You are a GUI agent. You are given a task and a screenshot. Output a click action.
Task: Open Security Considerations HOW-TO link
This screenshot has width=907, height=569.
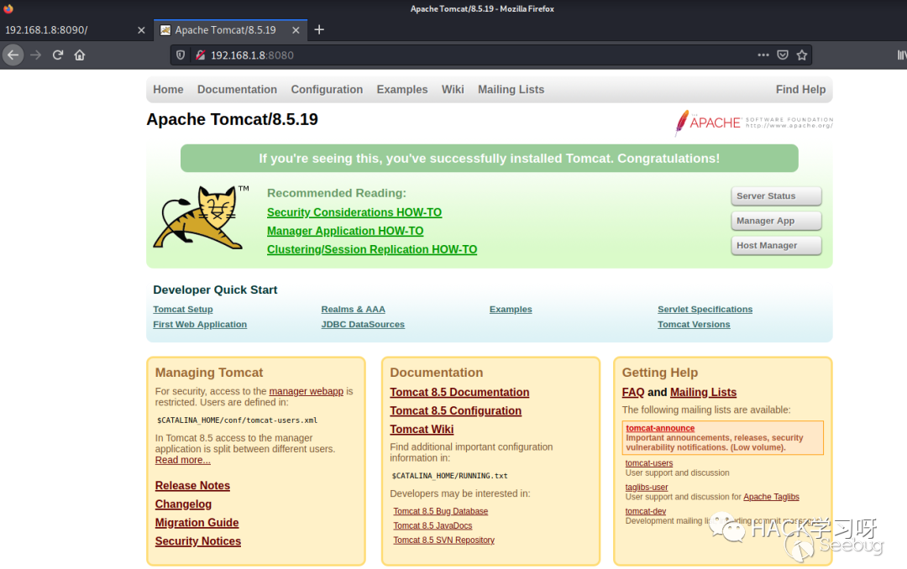354,212
